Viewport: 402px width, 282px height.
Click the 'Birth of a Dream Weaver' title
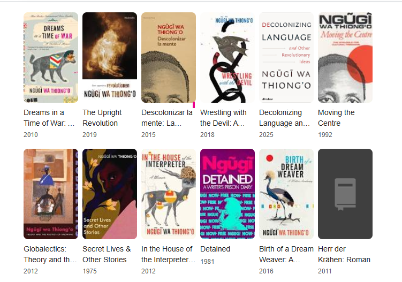(x=286, y=254)
